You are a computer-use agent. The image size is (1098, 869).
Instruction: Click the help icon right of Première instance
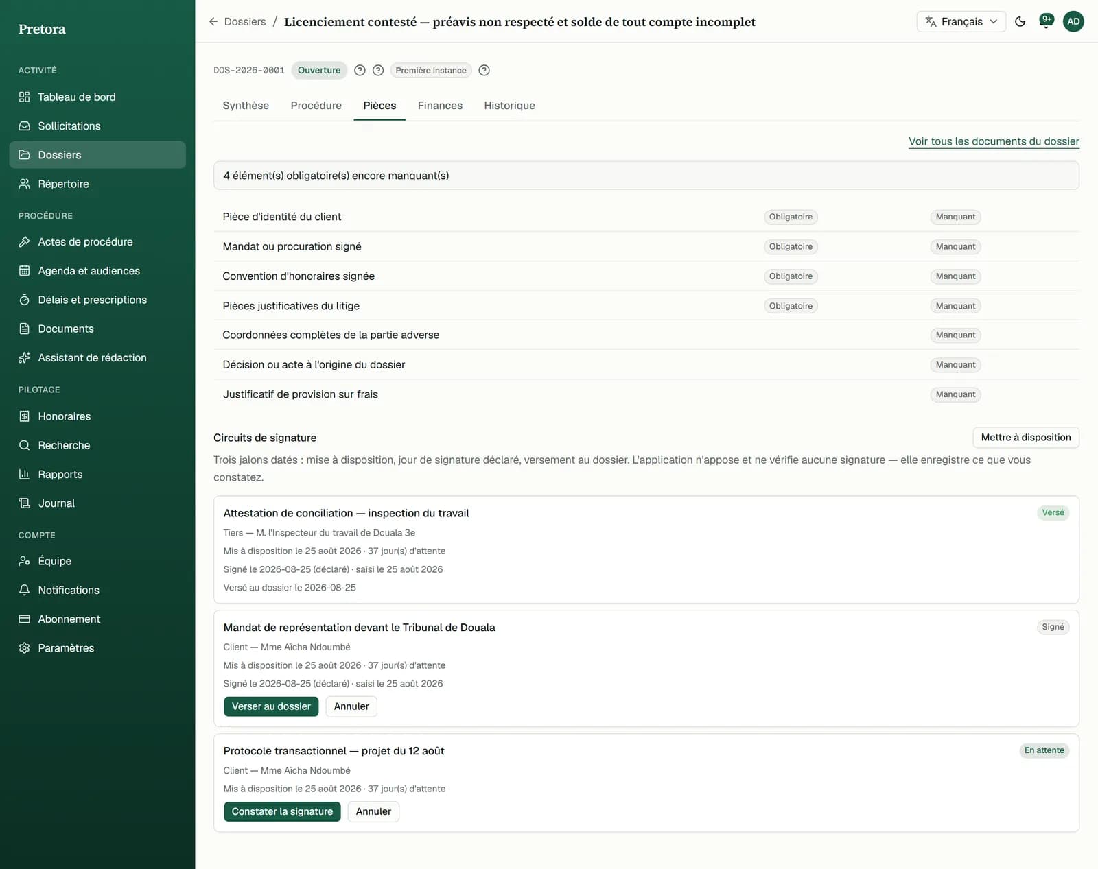(484, 70)
